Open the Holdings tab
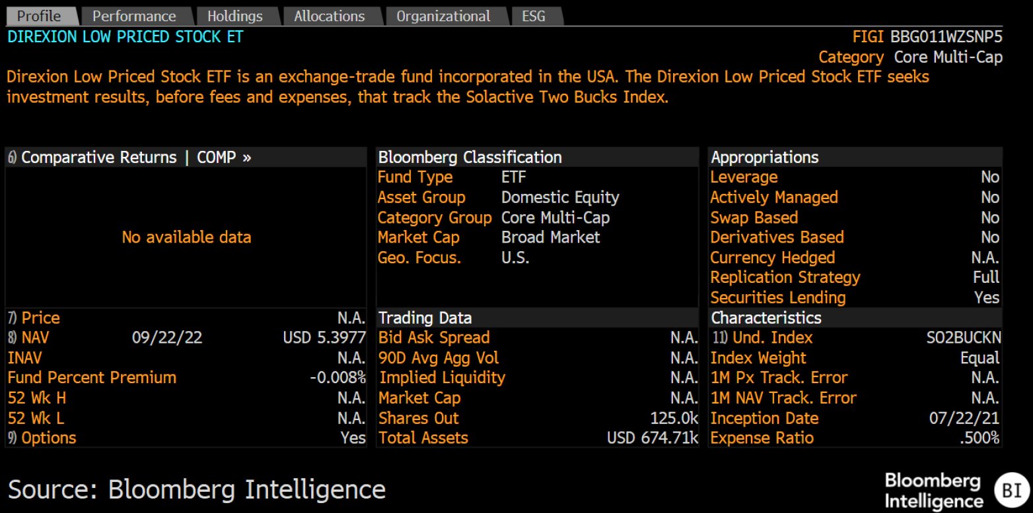This screenshot has height=513, width=1033. (x=234, y=16)
